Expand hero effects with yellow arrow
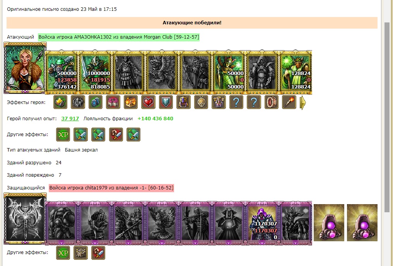The width and height of the screenshot is (393, 266). click(303, 102)
